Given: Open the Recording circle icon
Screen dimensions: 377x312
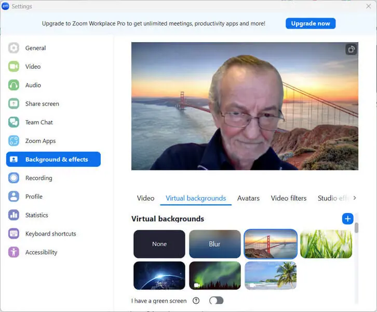Looking at the screenshot, I should [14, 178].
